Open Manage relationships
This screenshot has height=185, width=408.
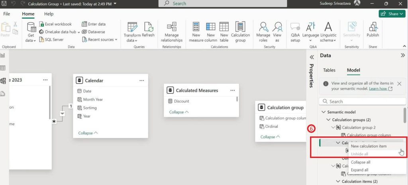[x=172, y=33]
